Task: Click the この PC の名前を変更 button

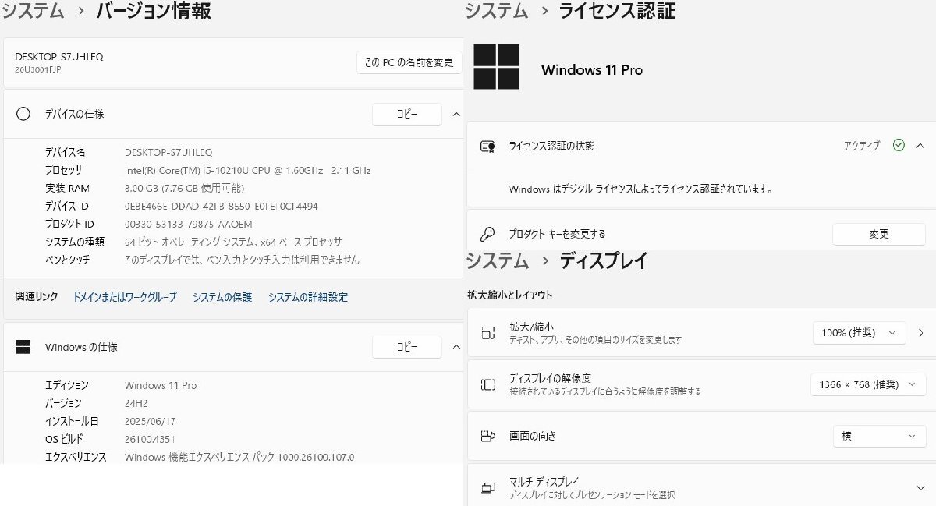Action: 409,62
